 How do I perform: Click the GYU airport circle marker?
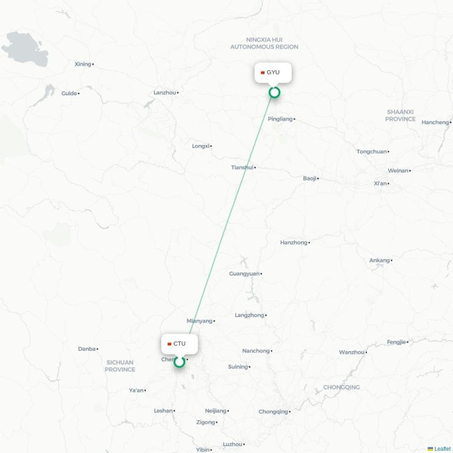pyautogui.click(x=274, y=92)
